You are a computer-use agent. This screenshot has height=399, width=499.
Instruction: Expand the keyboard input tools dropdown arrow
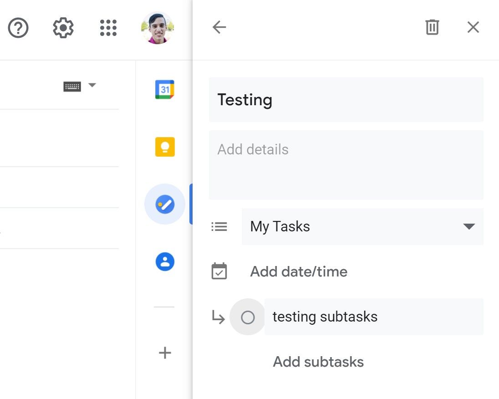point(92,85)
